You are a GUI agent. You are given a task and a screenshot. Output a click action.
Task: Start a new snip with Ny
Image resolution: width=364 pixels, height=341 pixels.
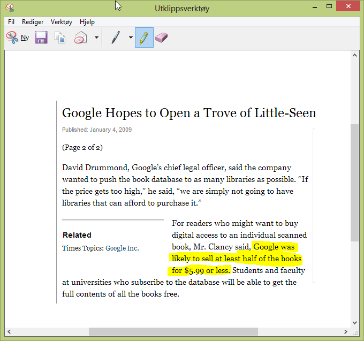pos(18,37)
